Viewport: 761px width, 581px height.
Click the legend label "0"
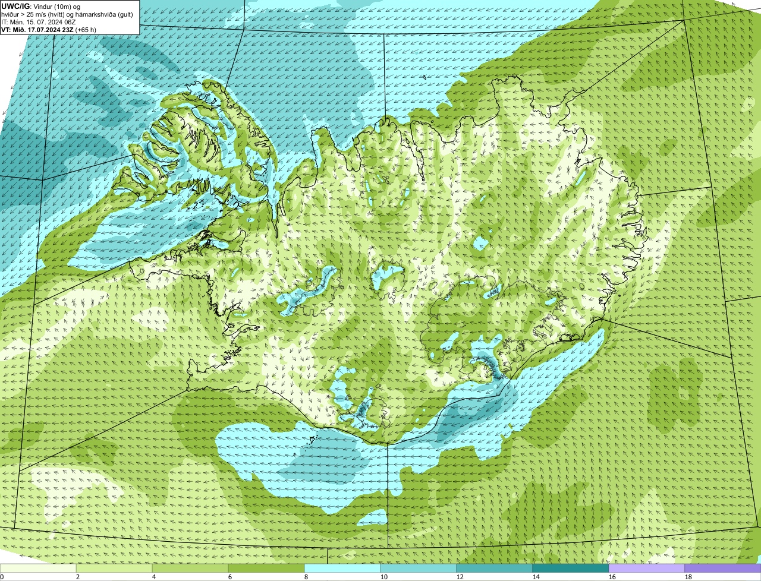coord(2,577)
